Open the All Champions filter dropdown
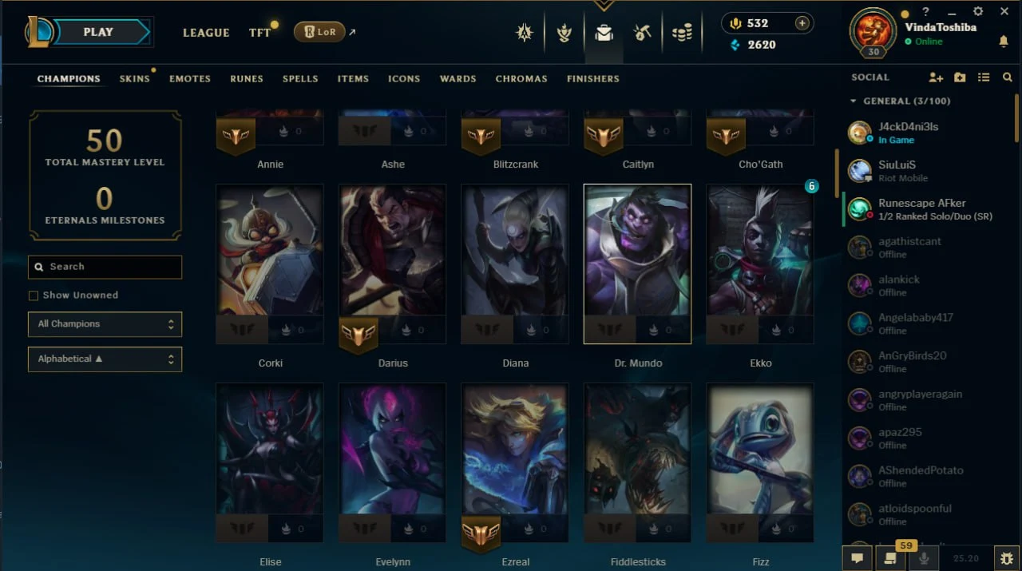The image size is (1022, 571). pos(105,324)
